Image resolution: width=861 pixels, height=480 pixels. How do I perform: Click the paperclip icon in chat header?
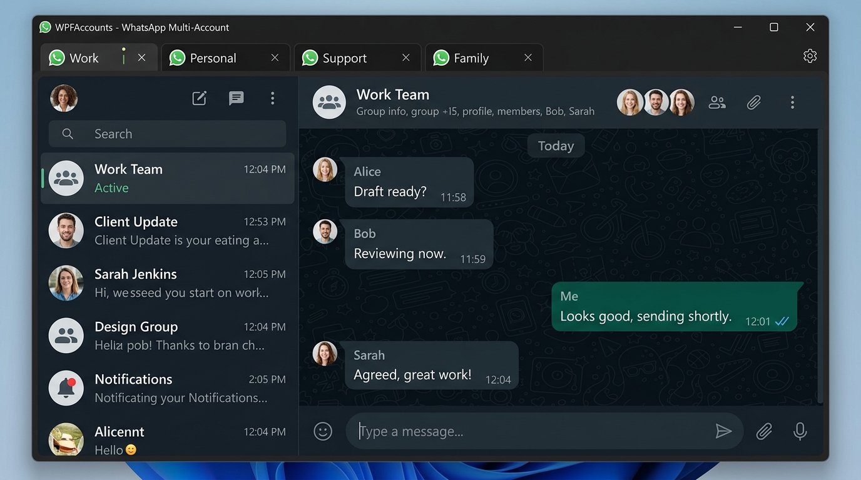[754, 102]
